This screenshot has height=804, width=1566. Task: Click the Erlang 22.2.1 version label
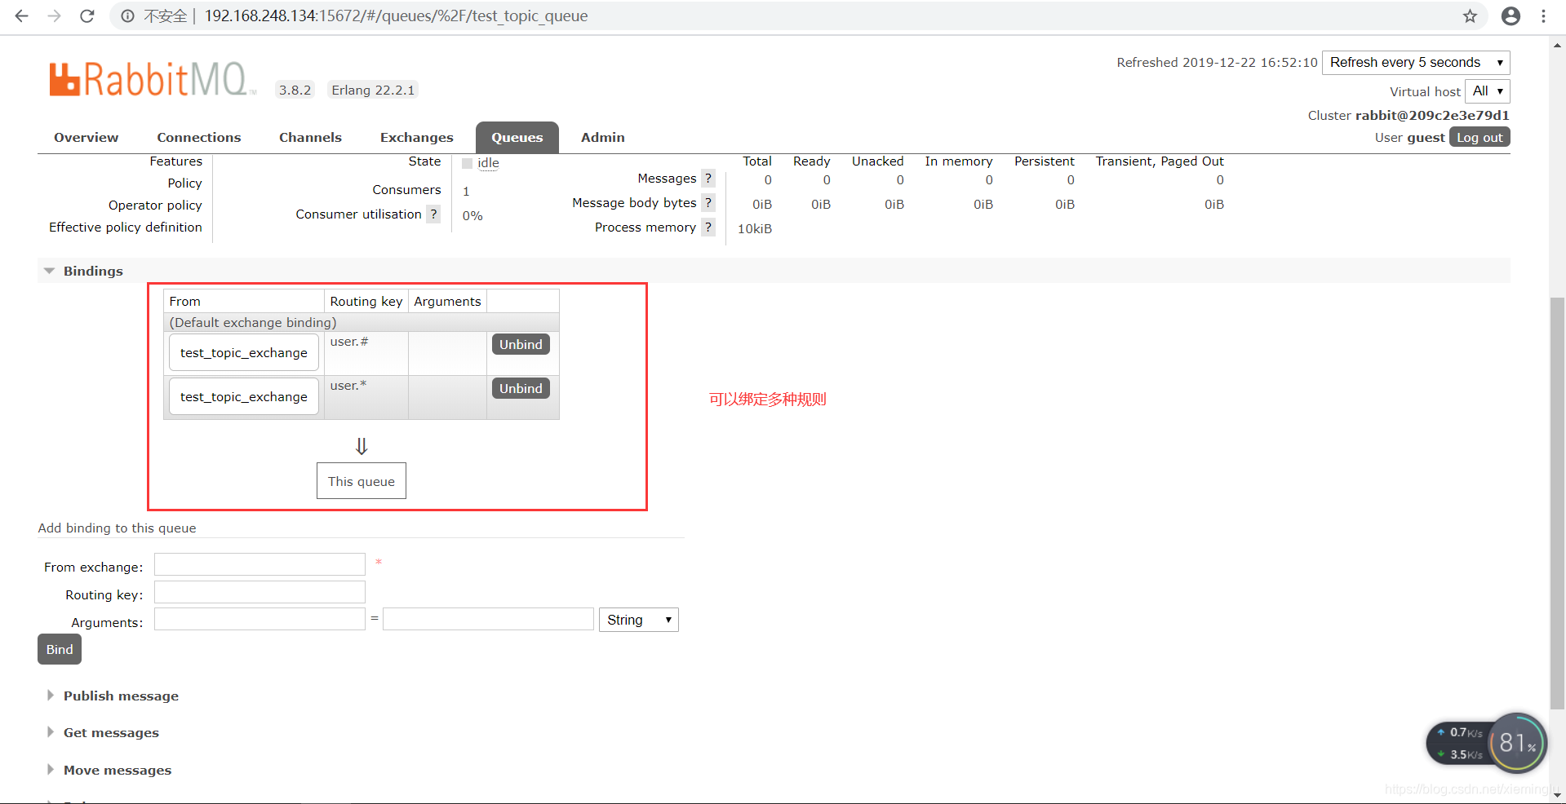373,90
